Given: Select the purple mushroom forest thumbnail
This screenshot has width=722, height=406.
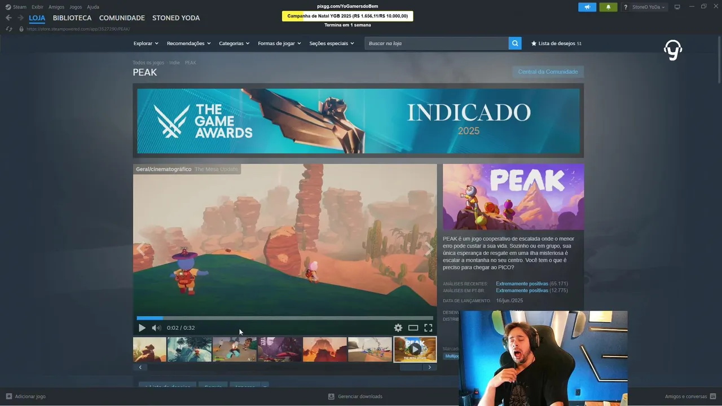Looking at the screenshot, I should [280, 349].
